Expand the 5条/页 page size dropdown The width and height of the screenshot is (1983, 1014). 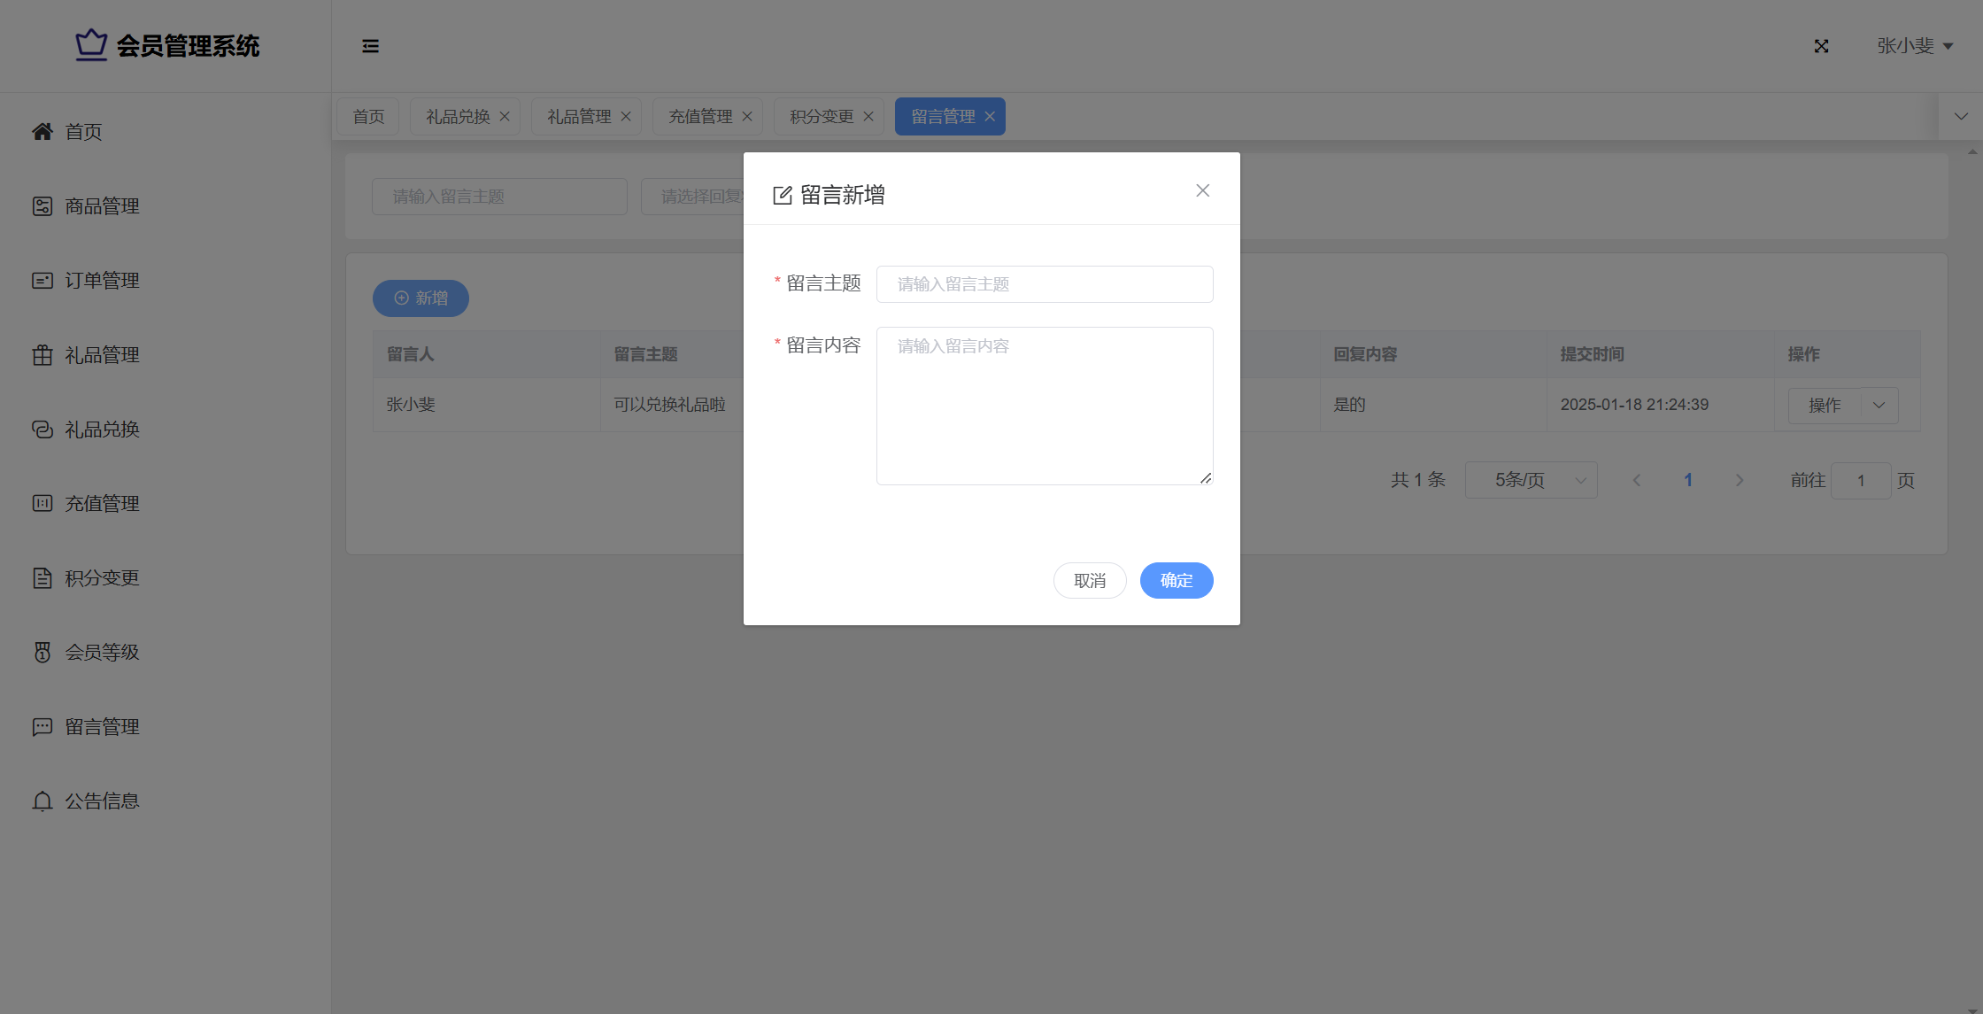point(1531,480)
